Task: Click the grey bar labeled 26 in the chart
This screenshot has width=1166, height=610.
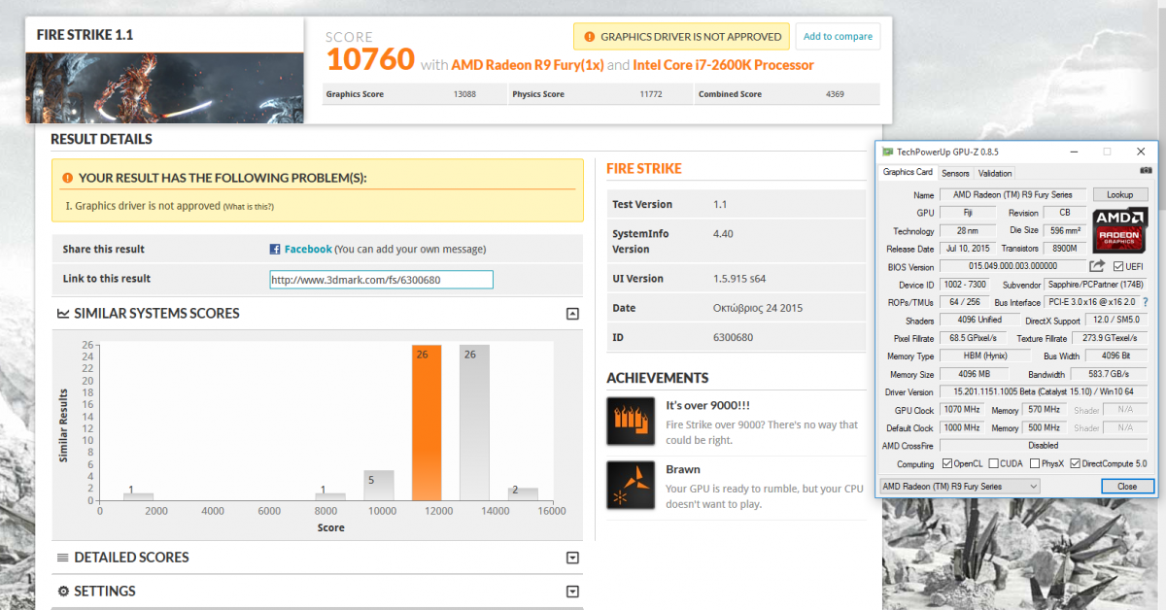Action: click(474, 423)
